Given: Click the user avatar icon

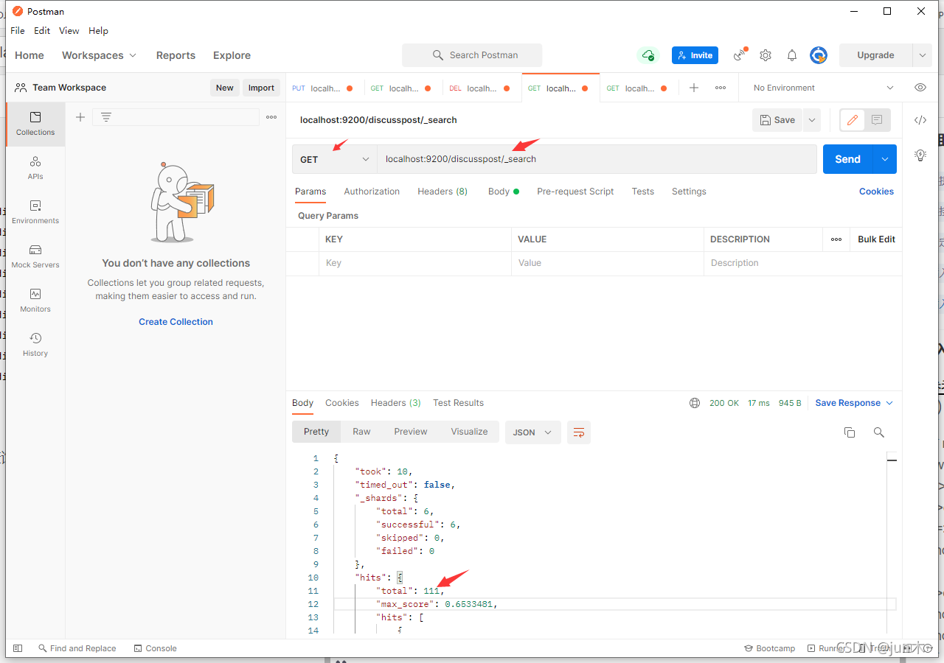Looking at the screenshot, I should click(819, 55).
